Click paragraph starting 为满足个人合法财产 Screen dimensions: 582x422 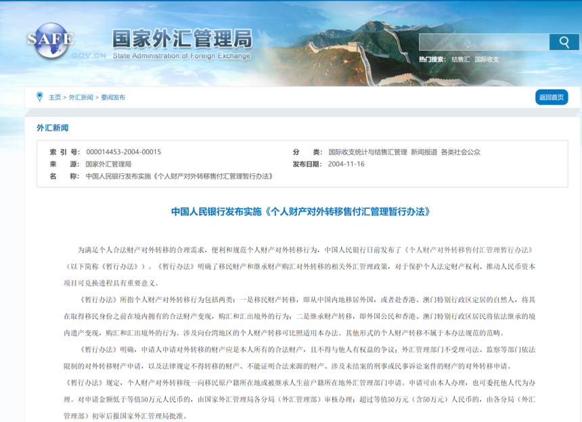pyautogui.click(x=299, y=266)
